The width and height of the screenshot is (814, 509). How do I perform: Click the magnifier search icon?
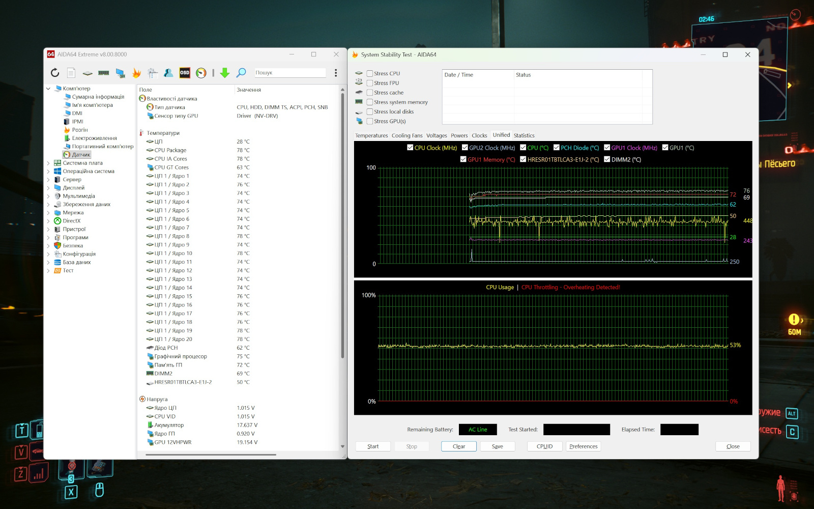(x=241, y=73)
